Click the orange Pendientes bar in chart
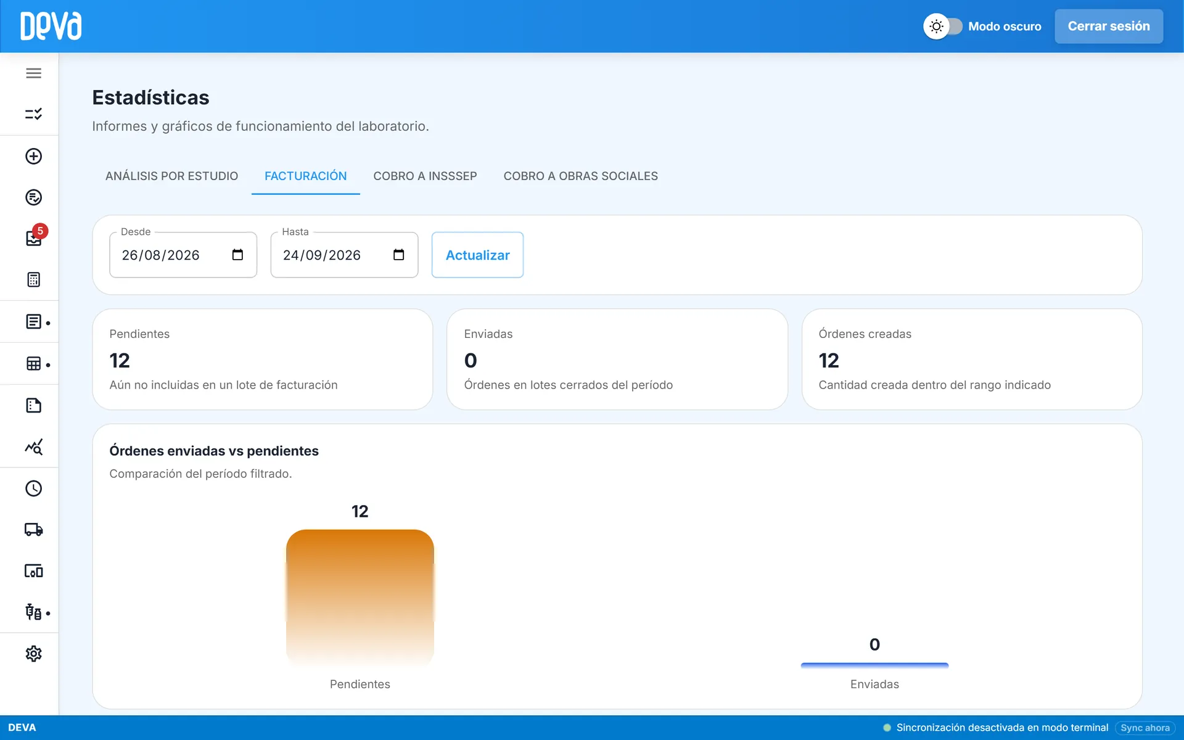1184x740 pixels. point(360,597)
